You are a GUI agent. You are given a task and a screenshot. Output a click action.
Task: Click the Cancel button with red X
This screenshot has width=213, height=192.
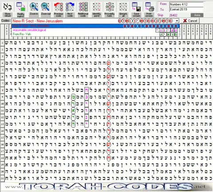190,21
